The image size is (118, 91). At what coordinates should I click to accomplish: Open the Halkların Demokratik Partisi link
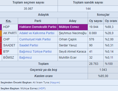[38, 27]
